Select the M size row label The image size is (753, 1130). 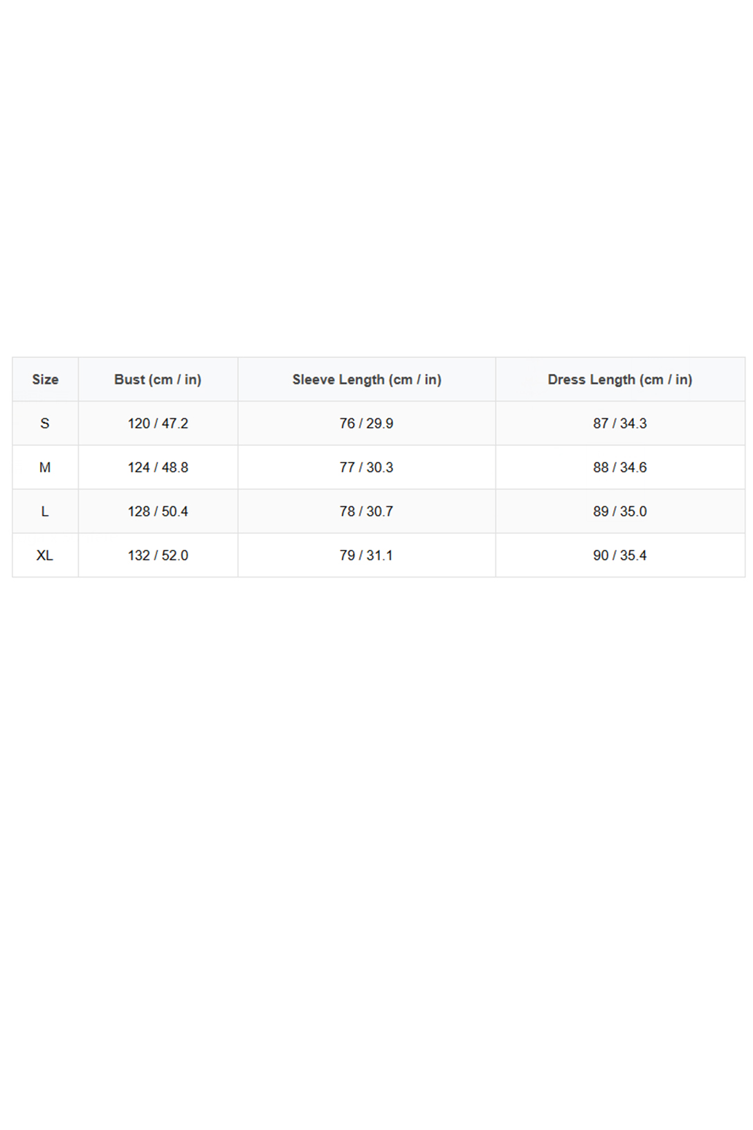(x=45, y=467)
